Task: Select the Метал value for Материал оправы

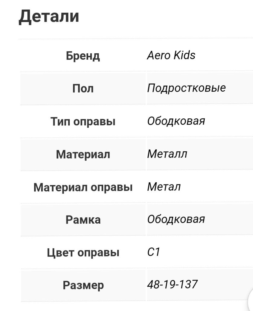Action: pyautogui.click(x=164, y=187)
